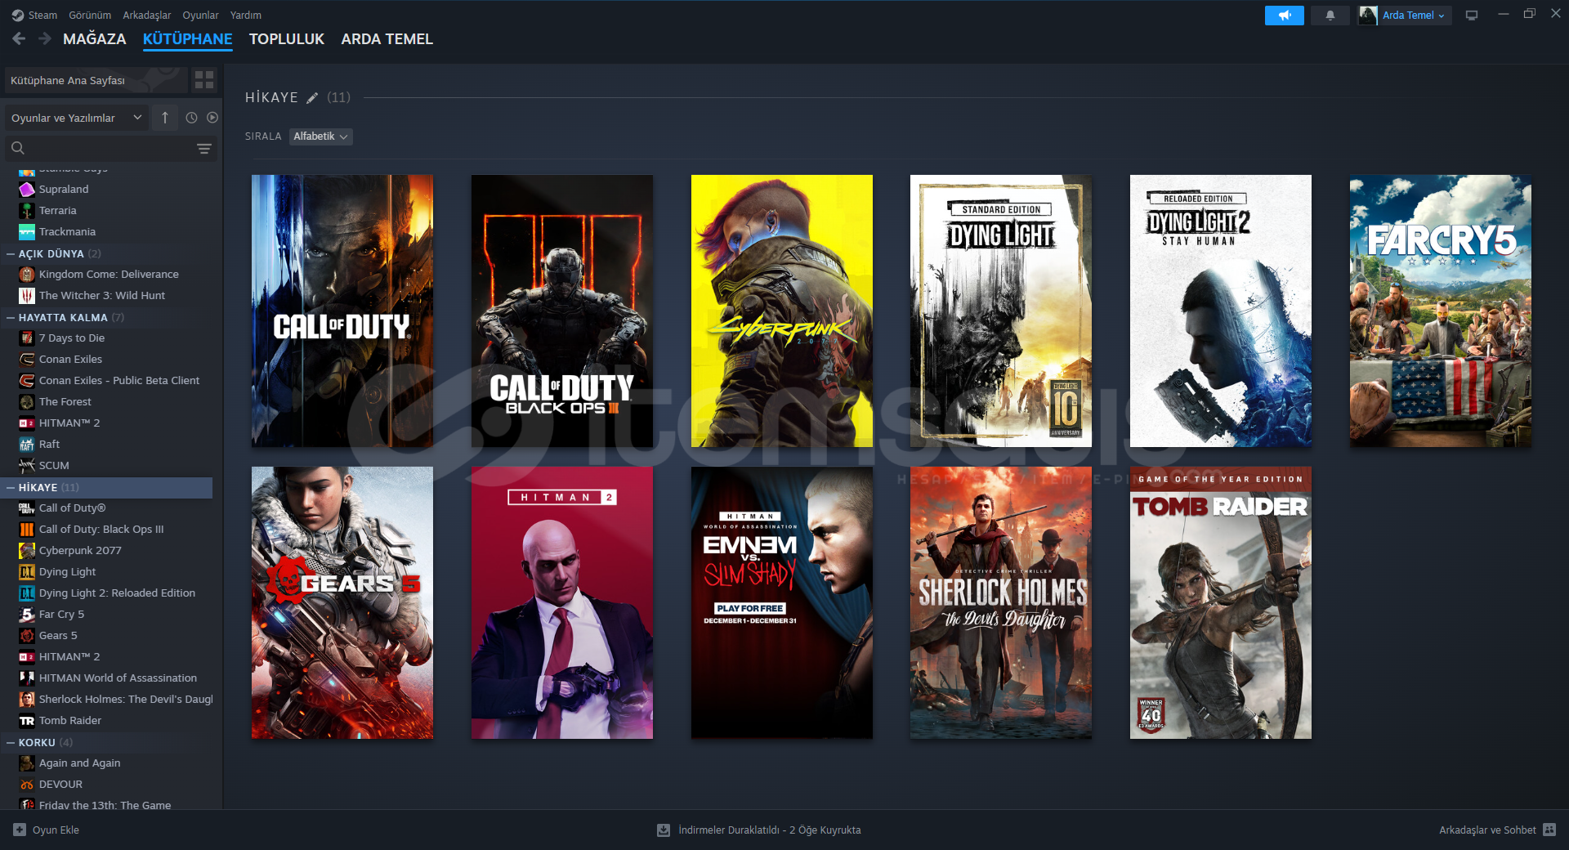Click Kütüphane Ana Sayfası button
The image size is (1569, 850).
(x=96, y=80)
